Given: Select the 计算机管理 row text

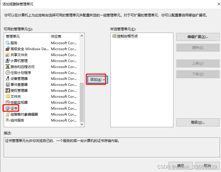Looking at the screenshot, I should (x=19, y=61).
